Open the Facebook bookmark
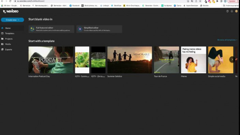The image size is (240, 135). click(74, 5)
